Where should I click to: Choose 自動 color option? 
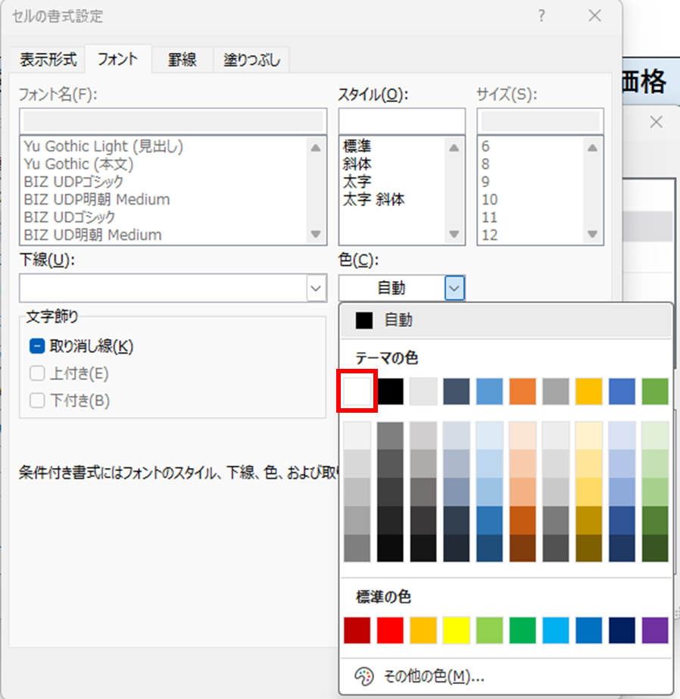click(x=506, y=320)
